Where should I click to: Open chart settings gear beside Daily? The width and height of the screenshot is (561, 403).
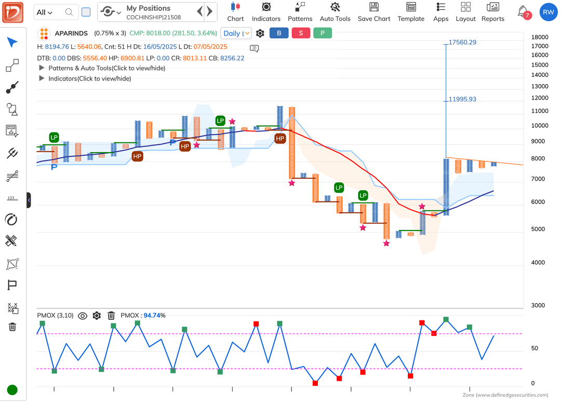coord(260,33)
